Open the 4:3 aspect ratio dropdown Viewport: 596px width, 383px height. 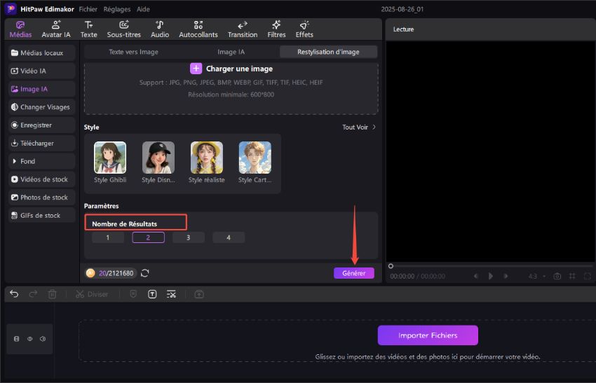click(x=536, y=277)
